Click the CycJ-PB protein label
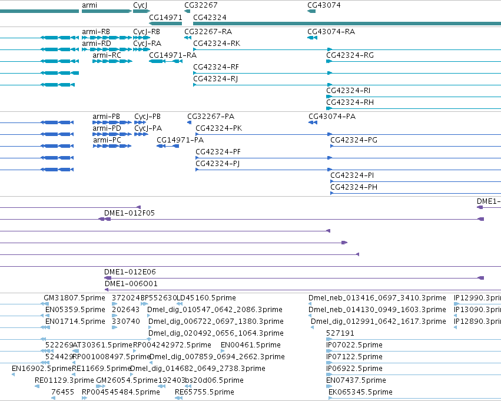This screenshot has width=501, height=401. coord(147,117)
